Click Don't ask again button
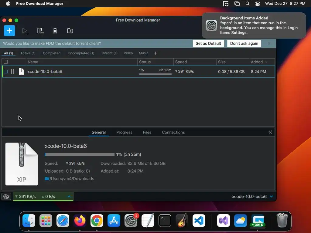 [x=244, y=43]
